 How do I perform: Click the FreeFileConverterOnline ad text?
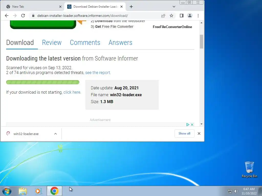172,27
